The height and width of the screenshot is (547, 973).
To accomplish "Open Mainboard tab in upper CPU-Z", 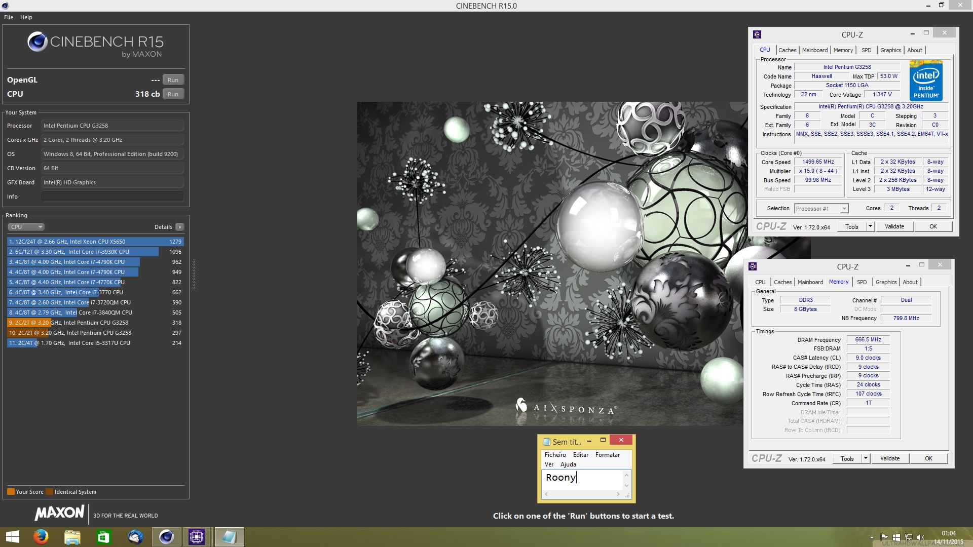I will (x=815, y=50).
